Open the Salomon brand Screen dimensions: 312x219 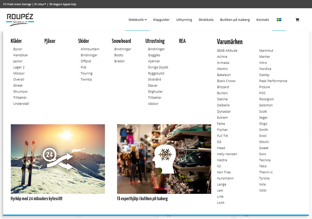pos(266,105)
